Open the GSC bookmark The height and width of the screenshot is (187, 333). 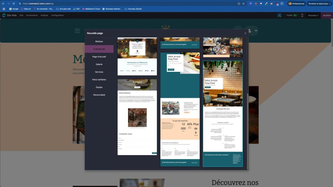76,9
